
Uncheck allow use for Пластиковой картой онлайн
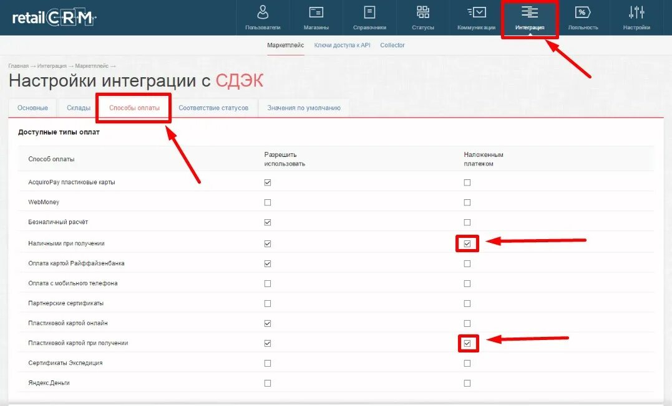tap(268, 323)
